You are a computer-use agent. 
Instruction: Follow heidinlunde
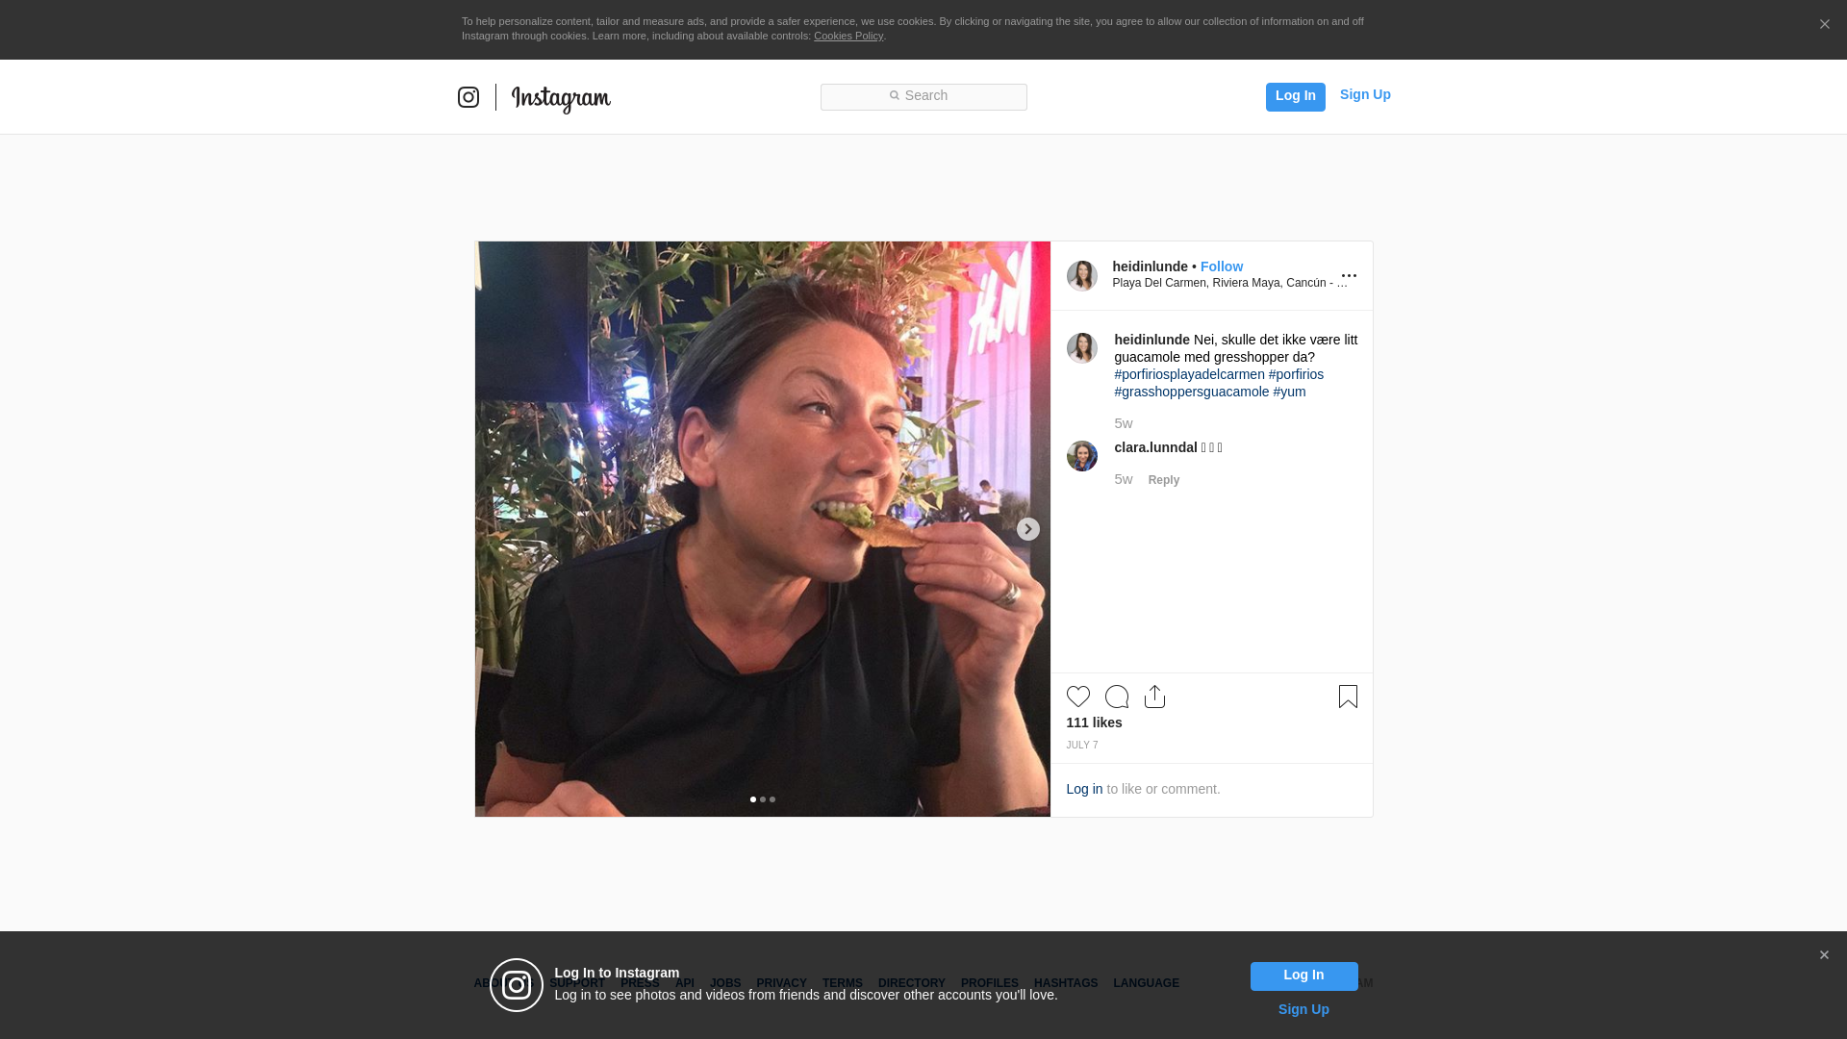pos(1222,266)
